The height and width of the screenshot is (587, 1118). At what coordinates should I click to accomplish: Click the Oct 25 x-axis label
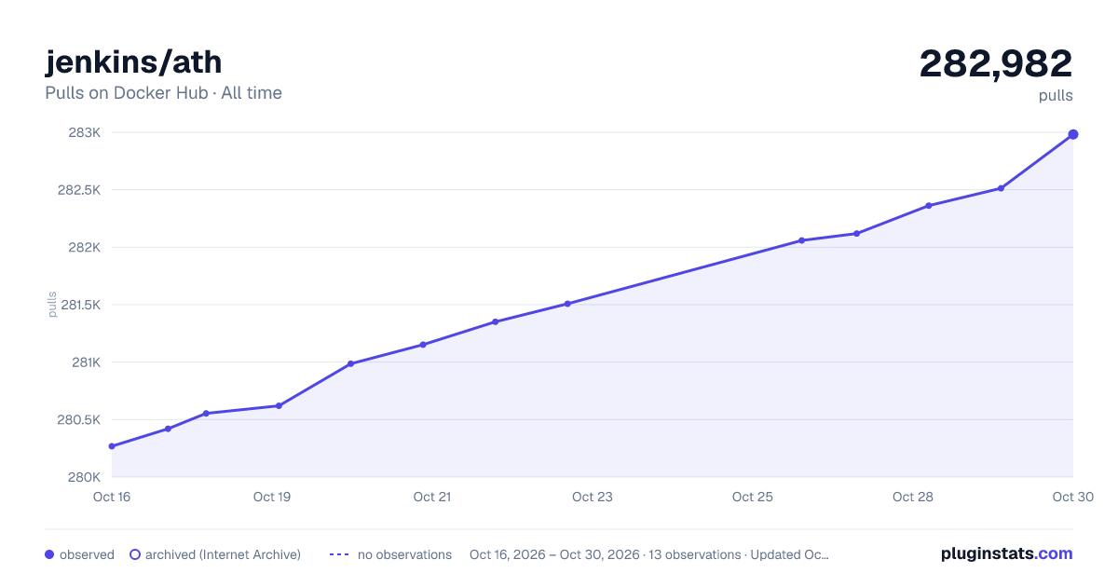coord(753,497)
